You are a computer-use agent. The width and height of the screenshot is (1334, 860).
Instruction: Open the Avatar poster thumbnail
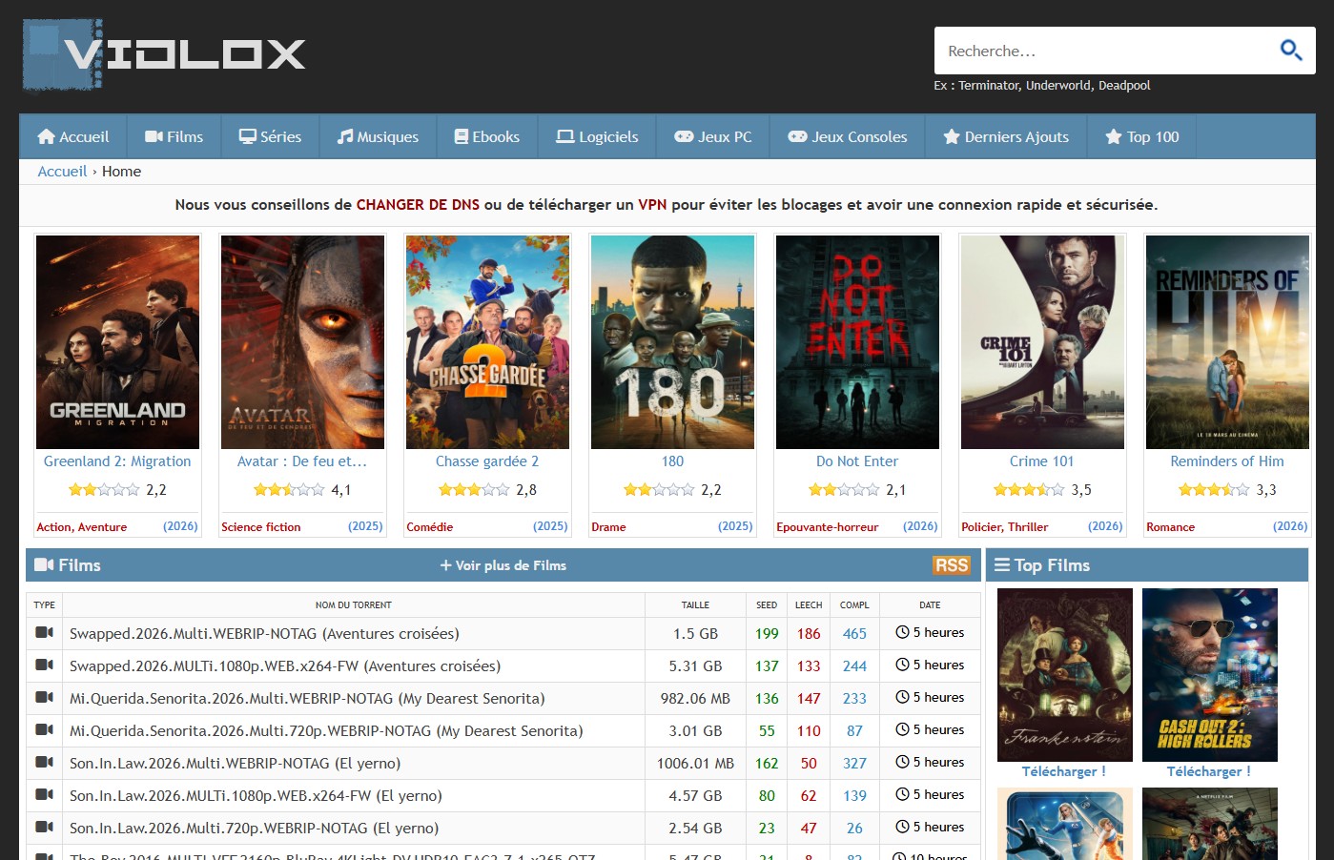click(x=302, y=342)
